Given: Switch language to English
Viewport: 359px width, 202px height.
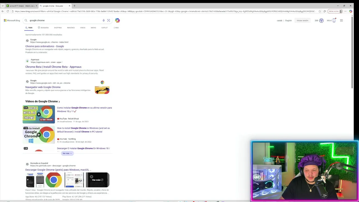Looking at the screenshot, I should coord(288,20).
